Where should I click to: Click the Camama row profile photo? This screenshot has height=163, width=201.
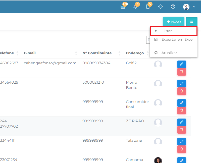point(158,160)
